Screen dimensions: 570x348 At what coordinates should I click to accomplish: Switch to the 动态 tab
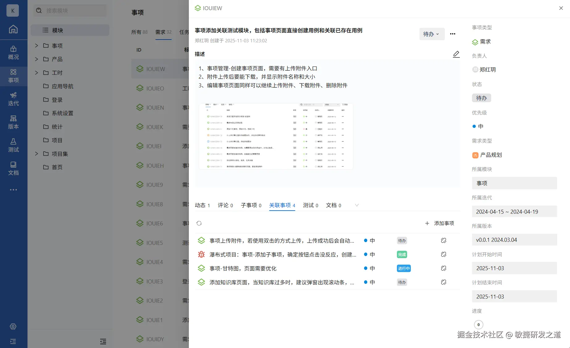[202, 205]
